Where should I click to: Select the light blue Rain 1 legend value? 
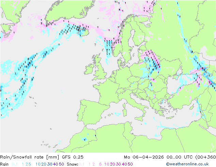pyautogui.click(x=23, y=164)
